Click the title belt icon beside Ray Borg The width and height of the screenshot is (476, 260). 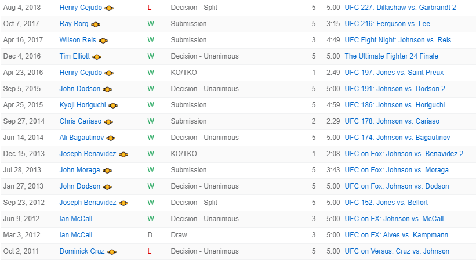(96, 24)
